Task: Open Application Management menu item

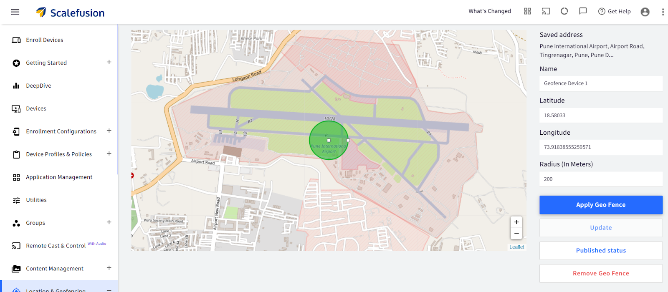Action: 59,177
